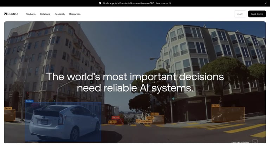Click the CEO announcement text in banner

coord(129,3)
